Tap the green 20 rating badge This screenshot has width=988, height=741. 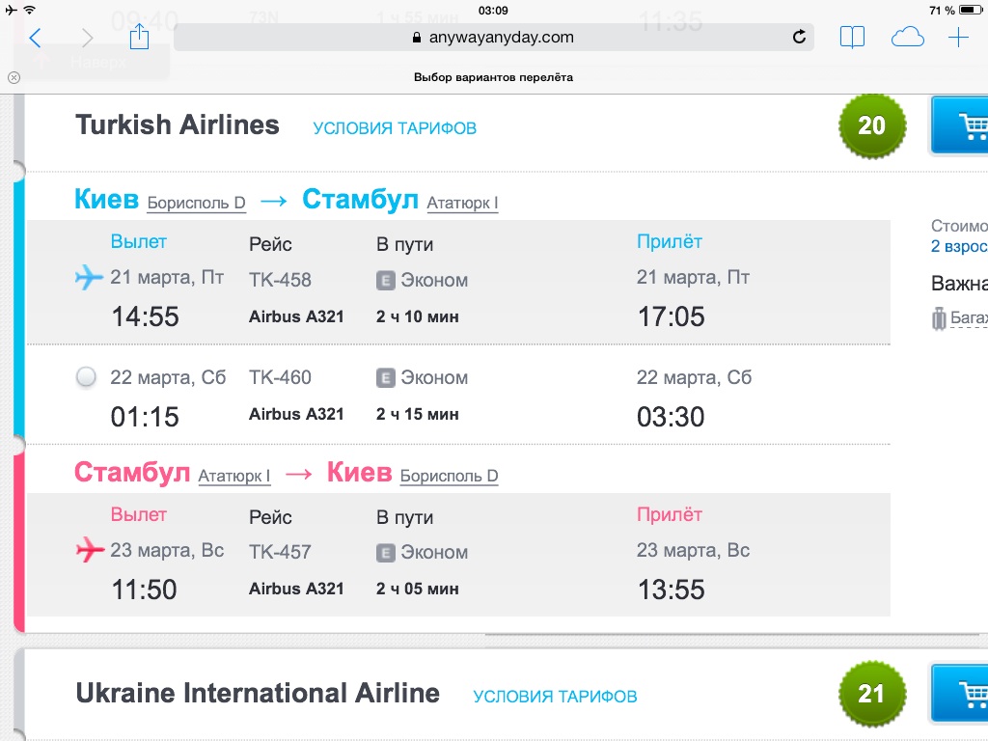(871, 125)
